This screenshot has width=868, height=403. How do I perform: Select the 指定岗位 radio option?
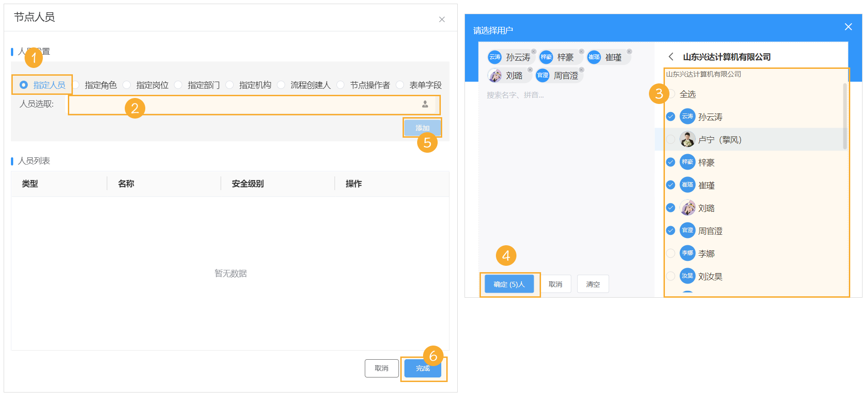[x=127, y=85]
